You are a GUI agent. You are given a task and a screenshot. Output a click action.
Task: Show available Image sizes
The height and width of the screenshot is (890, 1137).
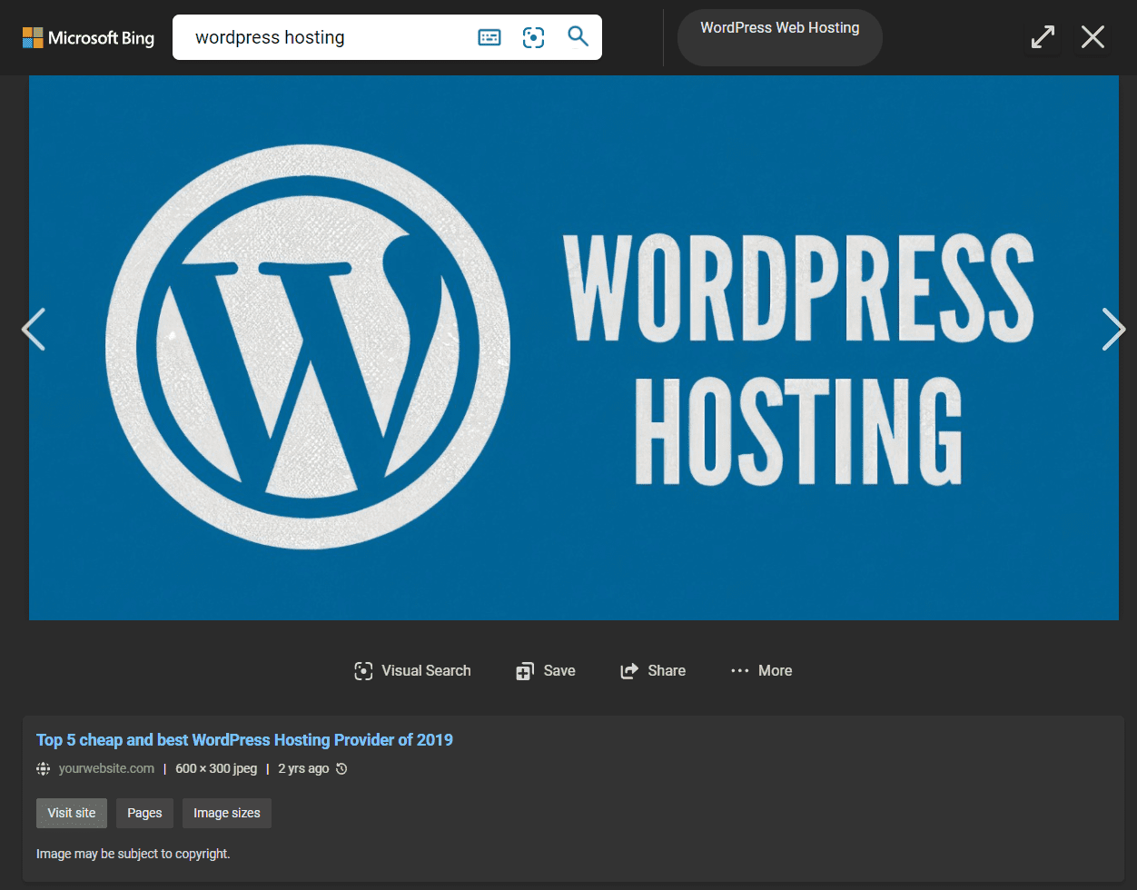(226, 813)
